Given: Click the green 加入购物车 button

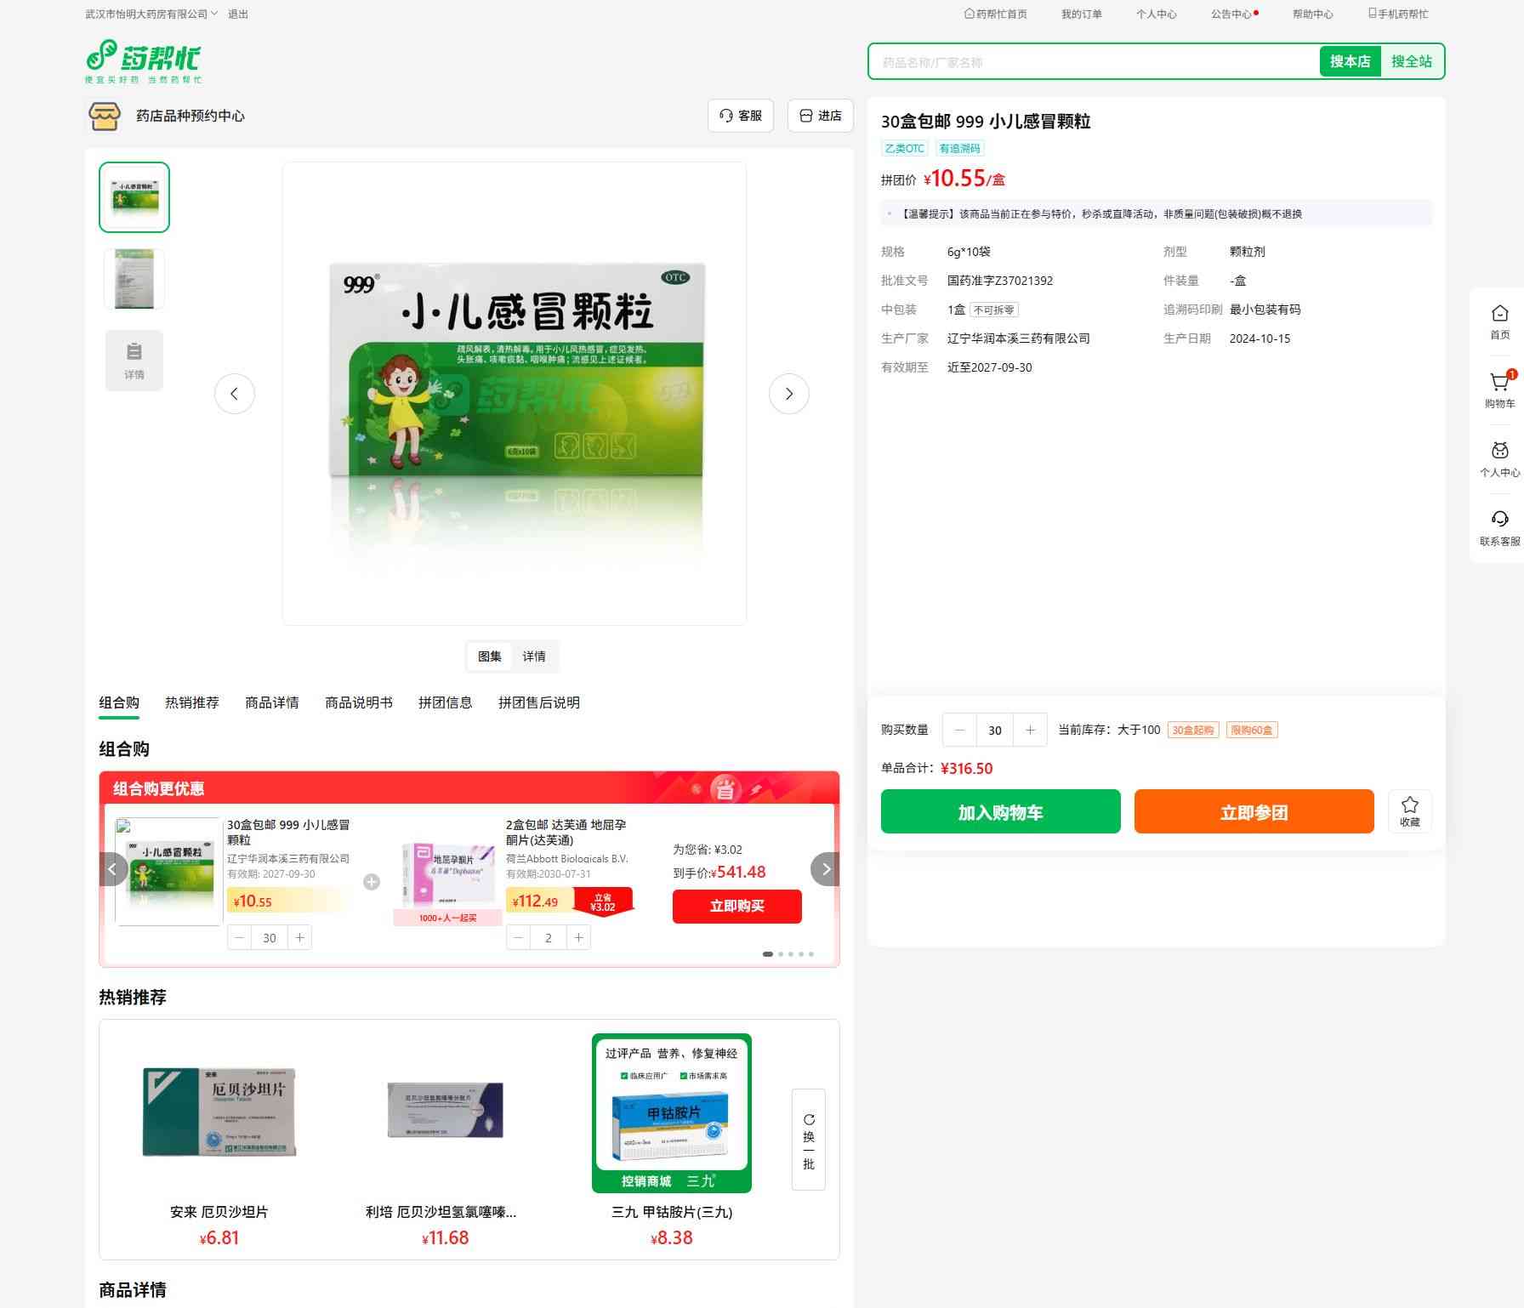Looking at the screenshot, I should point(1000,811).
